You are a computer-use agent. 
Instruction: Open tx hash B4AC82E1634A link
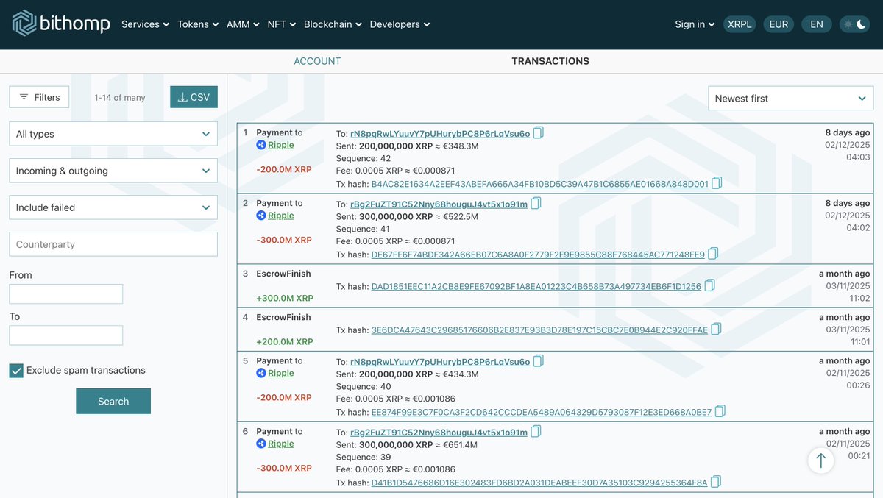click(539, 184)
